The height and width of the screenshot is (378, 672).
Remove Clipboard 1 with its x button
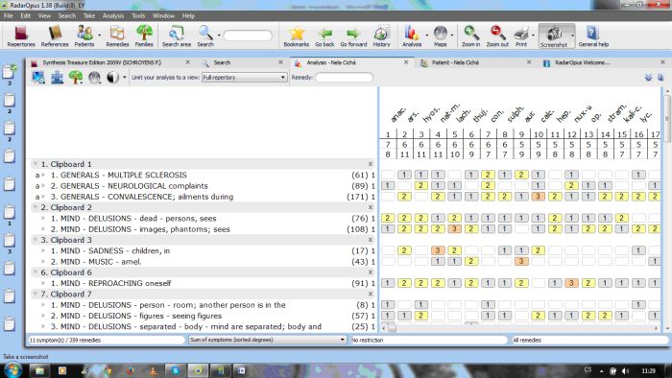click(371, 164)
